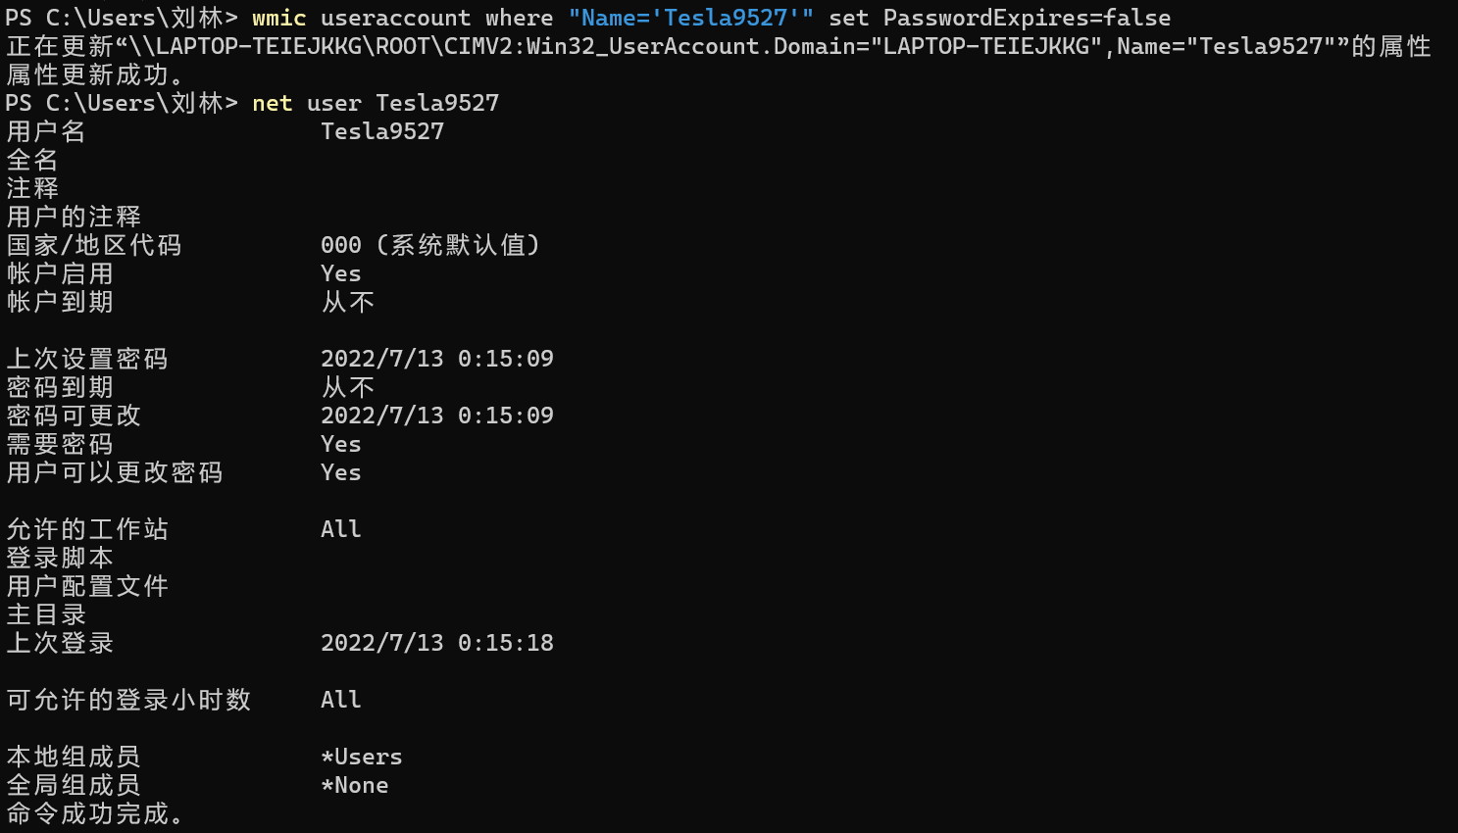The height and width of the screenshot is (833, 1458).
Task: Click the "密码可更改" field label
Action: pos(74,416)
